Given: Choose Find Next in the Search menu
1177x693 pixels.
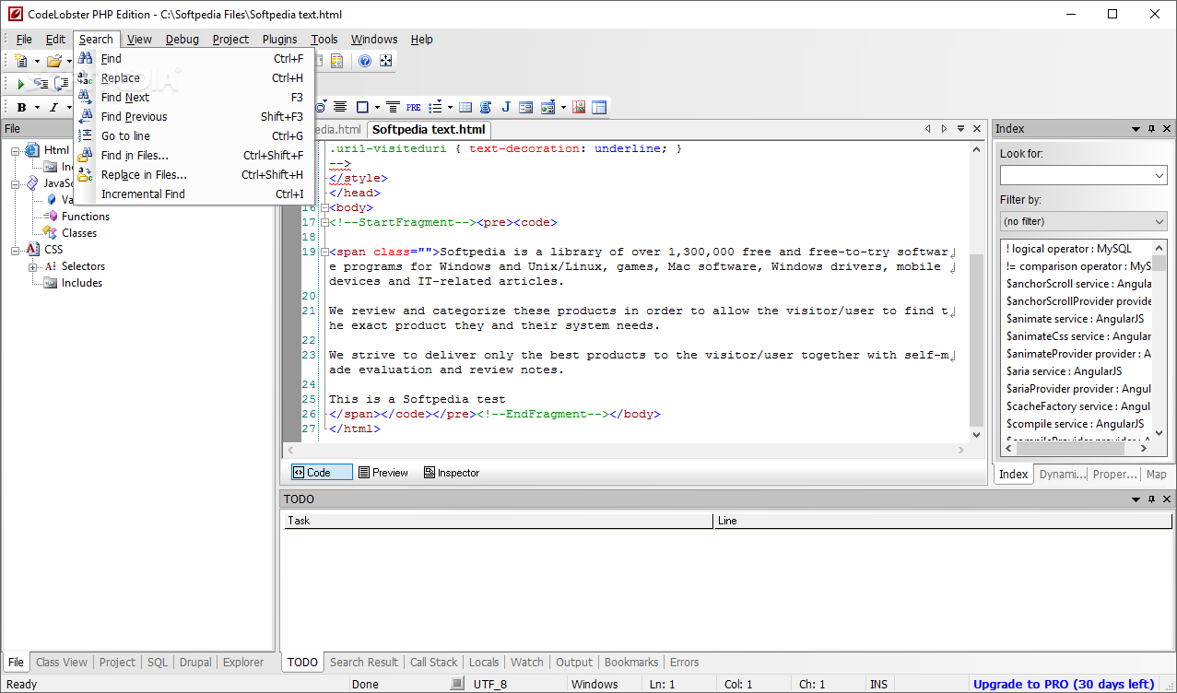Looking at the screenshot, I should 194,97.
